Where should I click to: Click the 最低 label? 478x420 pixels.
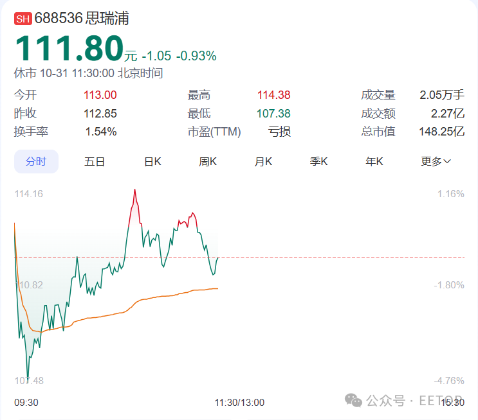coord(199,114)
